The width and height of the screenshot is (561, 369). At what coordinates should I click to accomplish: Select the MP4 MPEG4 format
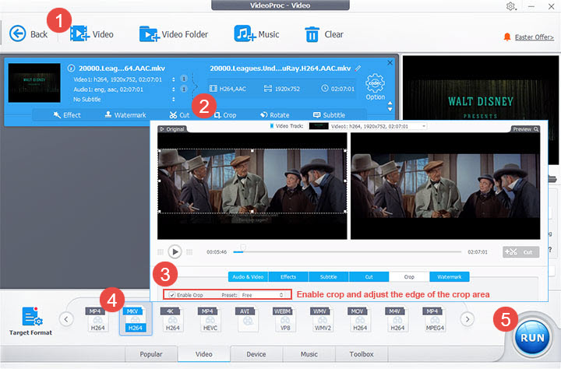435,319
